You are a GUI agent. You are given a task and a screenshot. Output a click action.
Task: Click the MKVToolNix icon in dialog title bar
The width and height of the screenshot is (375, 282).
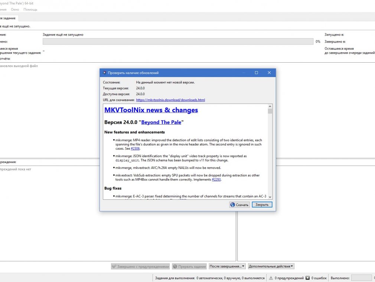click(x=104, y=73)
